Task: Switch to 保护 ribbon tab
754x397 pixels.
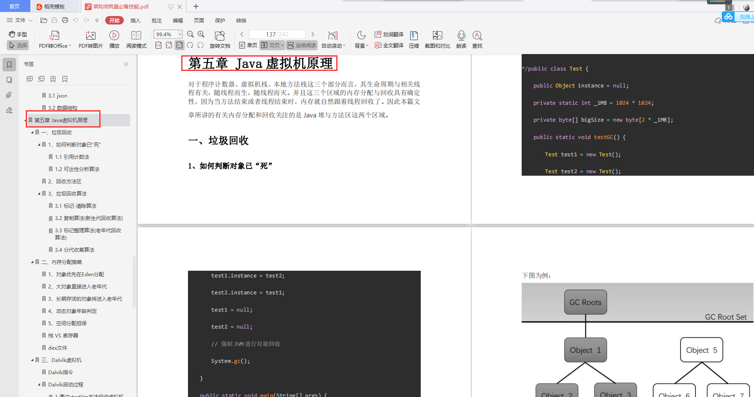Action: [x=220, y=20]
